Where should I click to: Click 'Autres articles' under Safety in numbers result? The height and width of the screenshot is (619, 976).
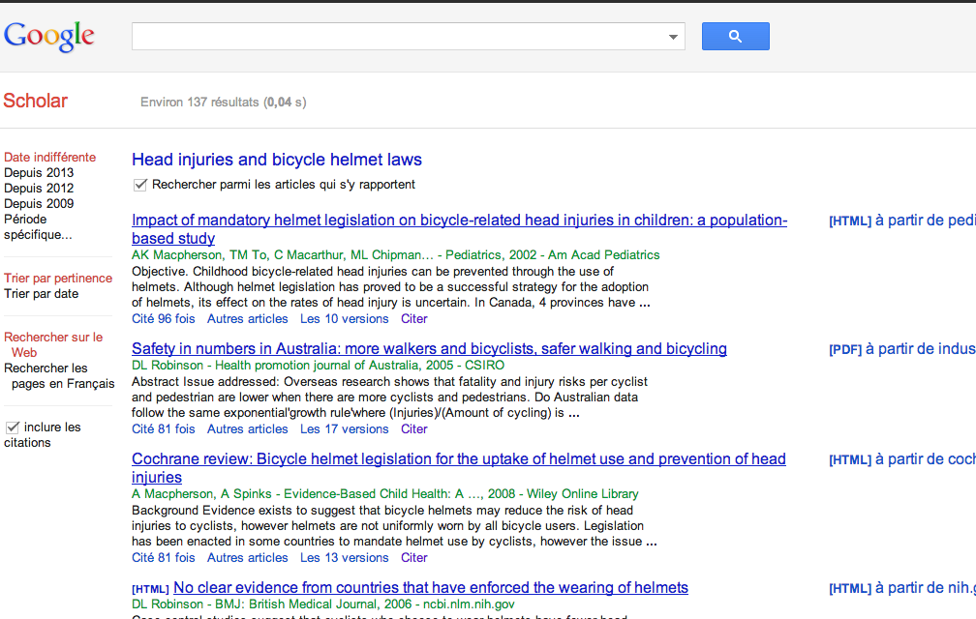tap(248, 428)
